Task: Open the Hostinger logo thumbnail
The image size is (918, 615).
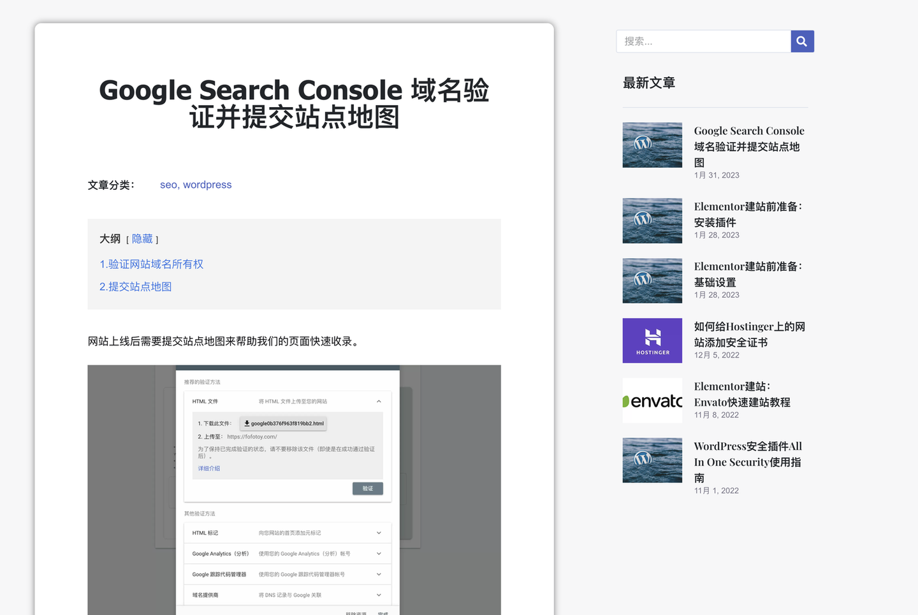Action: pyautogui.click(x=652, y=340)
